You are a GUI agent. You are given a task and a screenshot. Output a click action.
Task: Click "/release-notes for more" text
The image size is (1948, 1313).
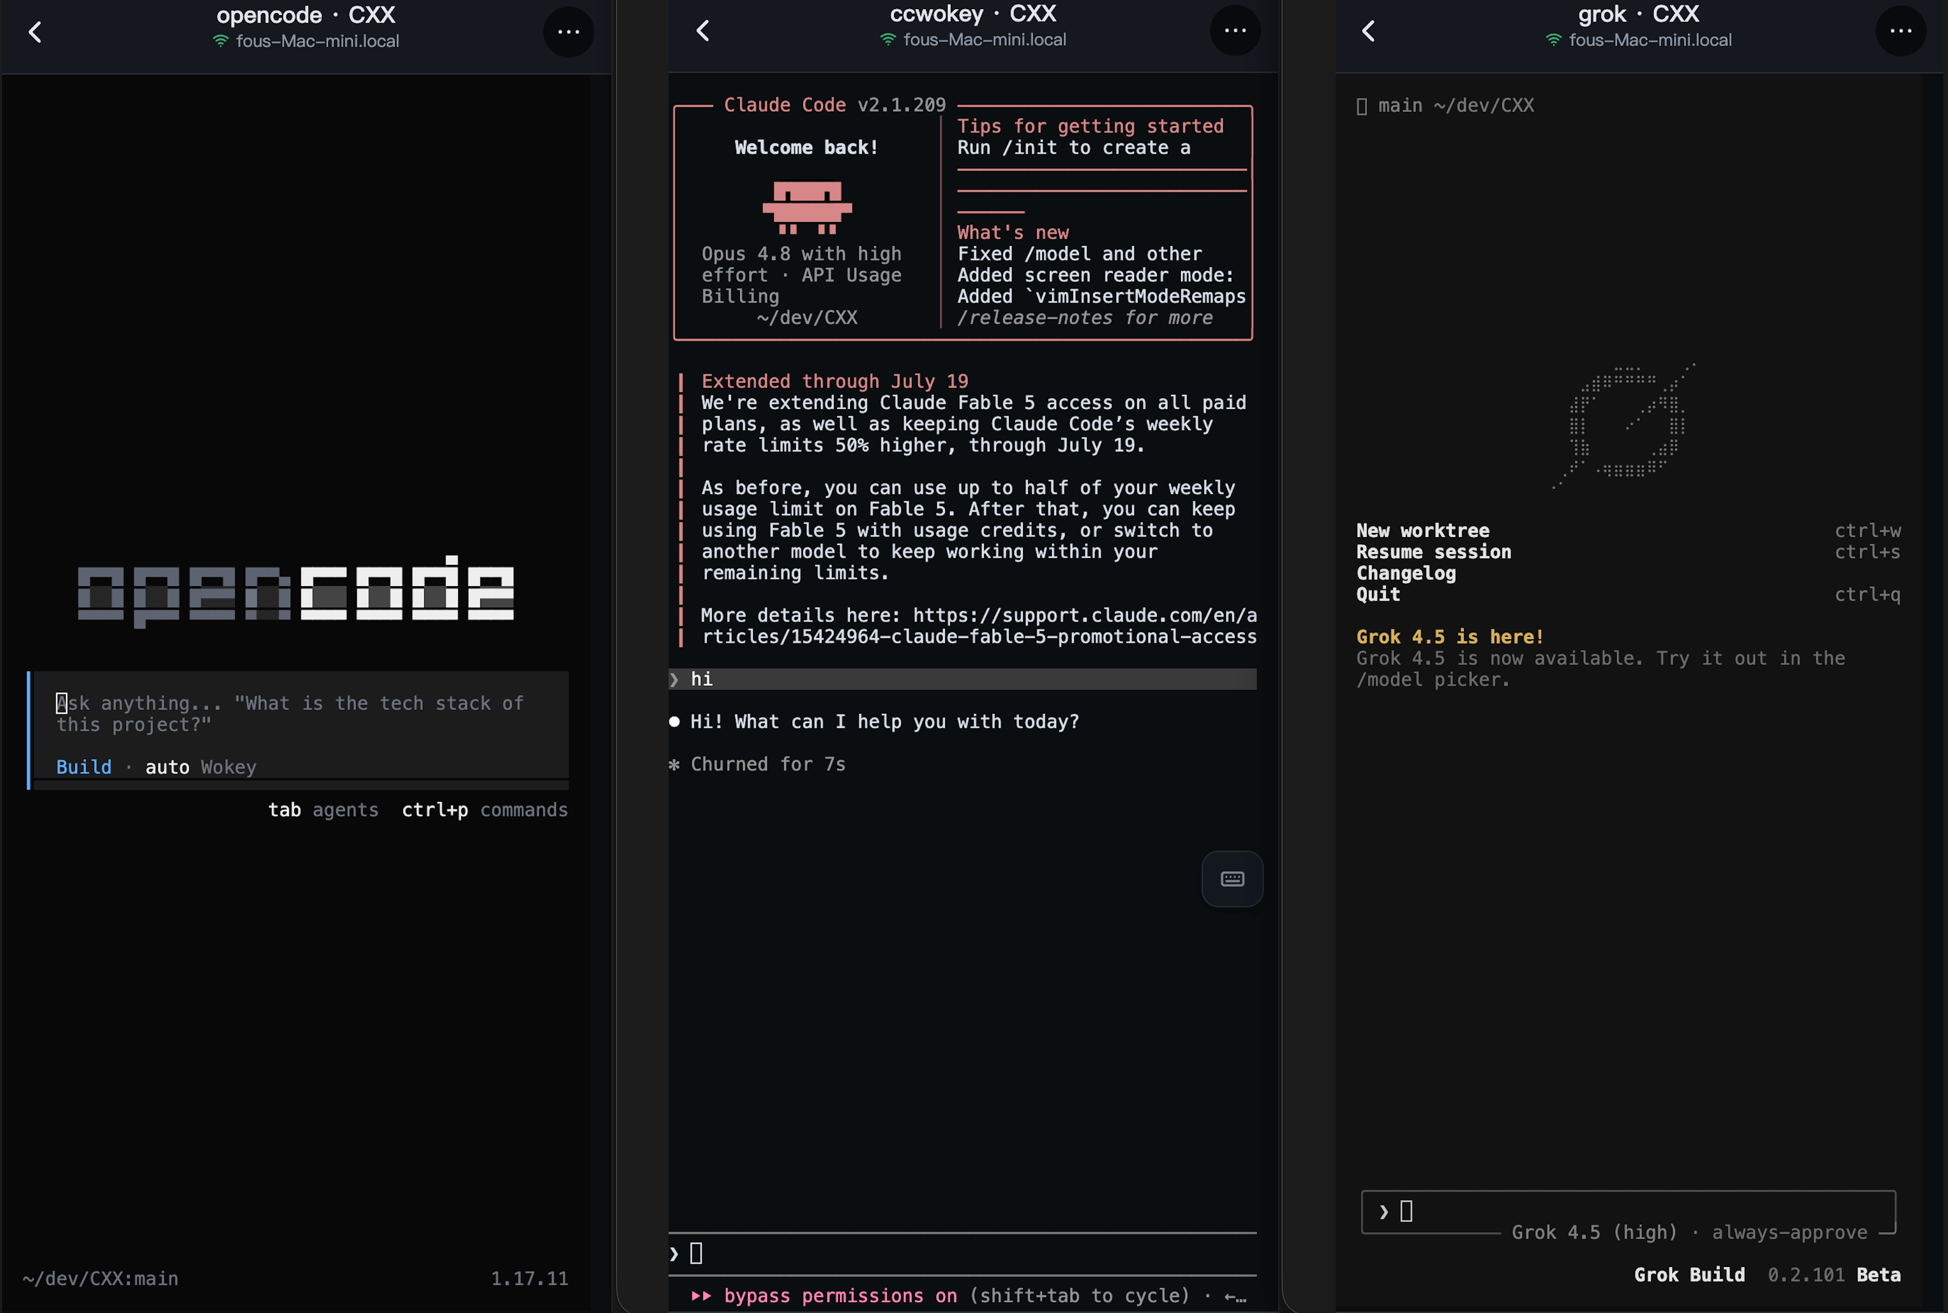tap(1085, 318)
